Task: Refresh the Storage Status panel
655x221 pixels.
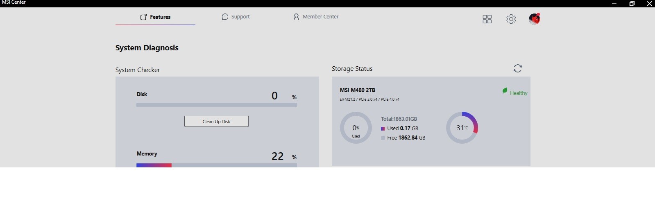Action: [x=518, y=68]
